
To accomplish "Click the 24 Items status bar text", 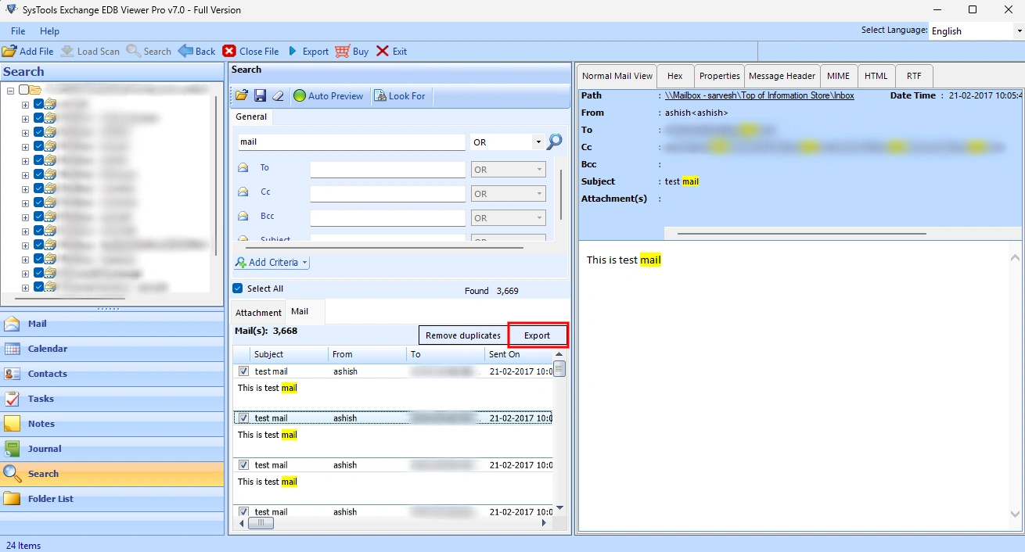I will pyautogui.click(x=23, y=545).
